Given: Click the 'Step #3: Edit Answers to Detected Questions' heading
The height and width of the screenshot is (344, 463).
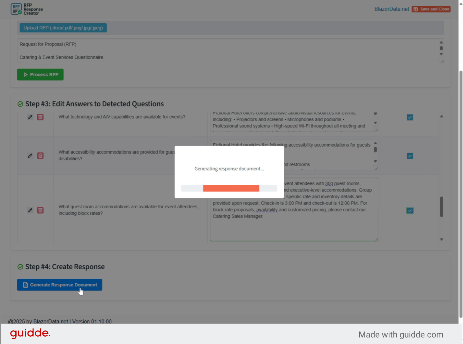Looking at the screenshot, I should point(94,104).
